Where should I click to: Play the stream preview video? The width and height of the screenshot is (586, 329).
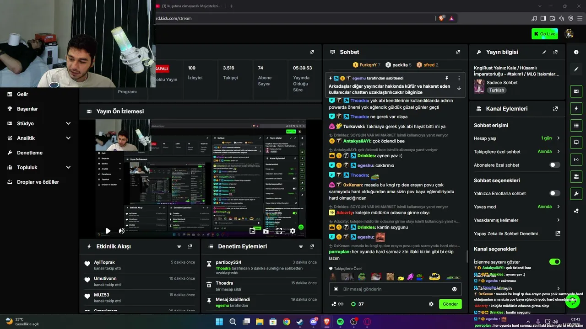click(108, 231)
